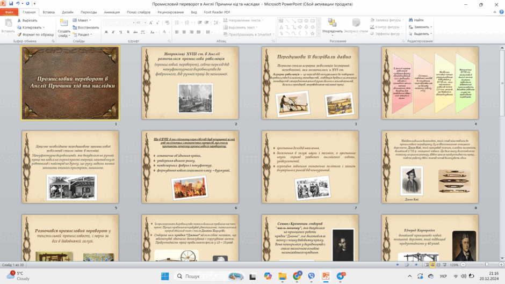Click the Undo icon in the title bar
505x284 pixels.
(x=18, y=4)
